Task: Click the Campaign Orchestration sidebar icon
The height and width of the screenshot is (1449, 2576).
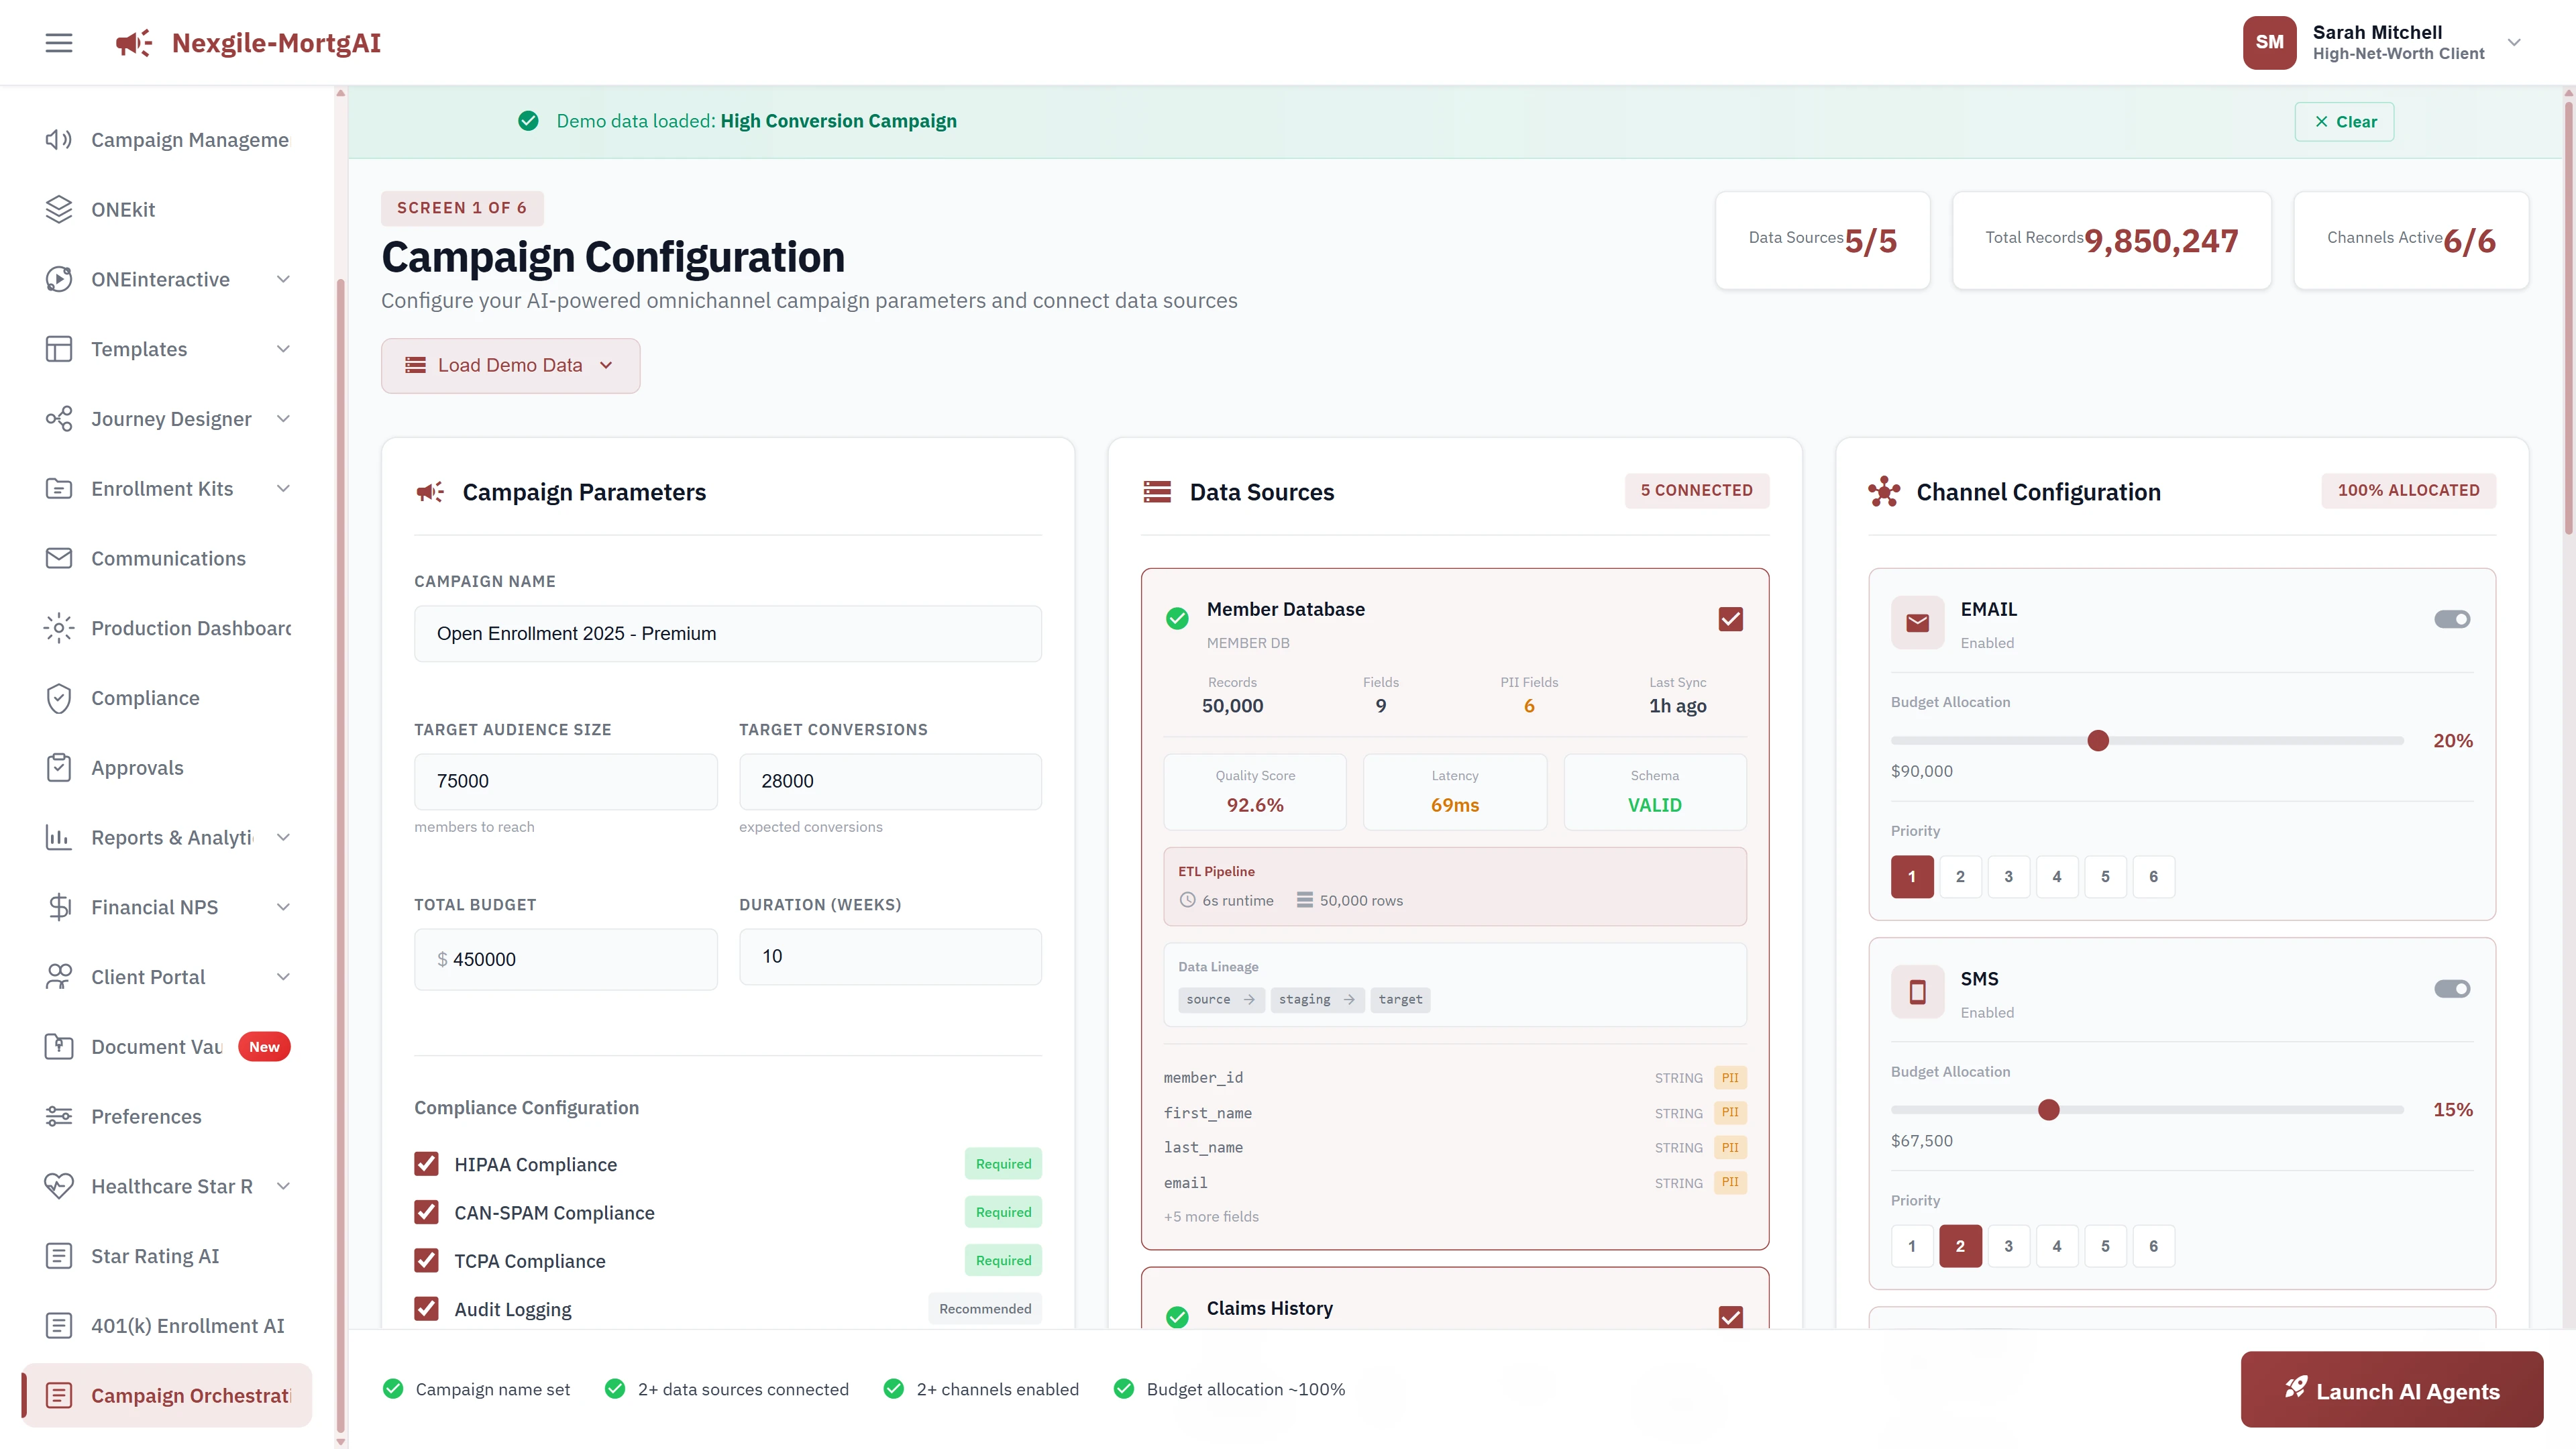Action: tap(58, 1394)
